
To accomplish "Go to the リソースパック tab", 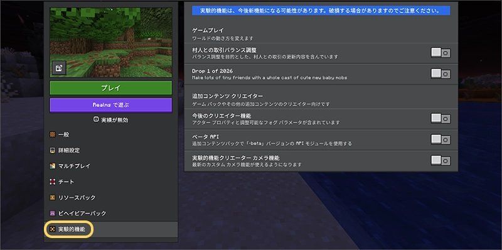I will [x=111, y=197].
